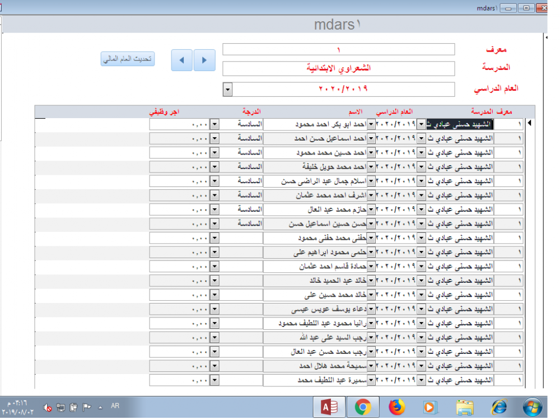Expand the العام الدراسي dropdown in header
The width and height of the screenshot is (560, 420).
(227, 89)
